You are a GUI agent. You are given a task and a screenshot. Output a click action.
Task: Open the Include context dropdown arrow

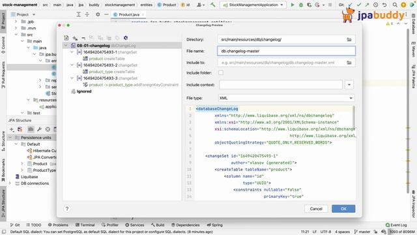[x=349, y=85]
